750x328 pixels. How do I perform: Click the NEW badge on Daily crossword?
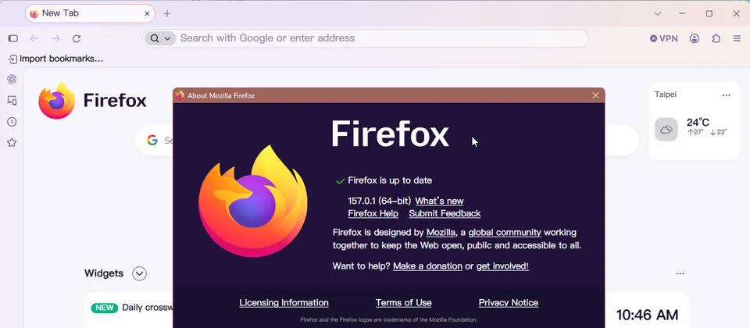click(105, 308)
